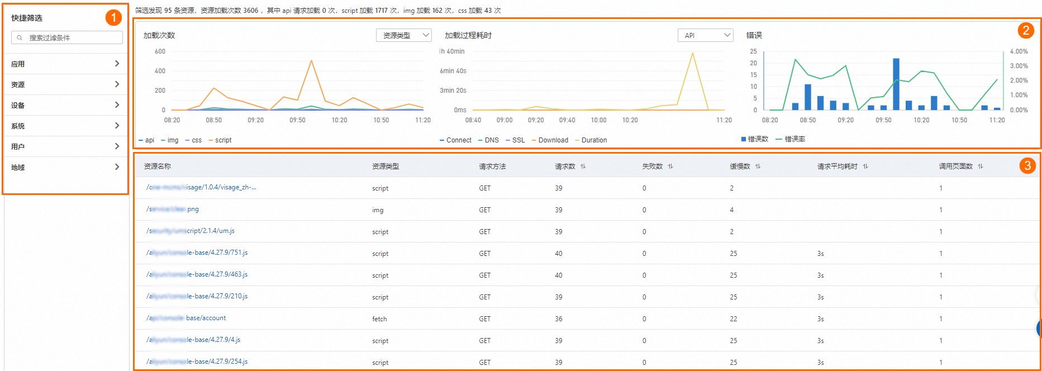
Task: Toggle the img legend series
Action: (170, 140)
